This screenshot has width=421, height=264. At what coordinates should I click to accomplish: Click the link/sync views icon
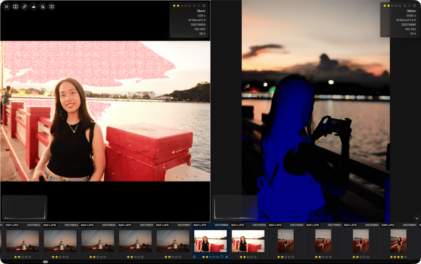25,7
